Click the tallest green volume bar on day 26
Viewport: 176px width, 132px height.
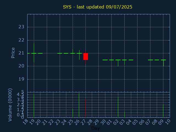[x=79, y=105]
